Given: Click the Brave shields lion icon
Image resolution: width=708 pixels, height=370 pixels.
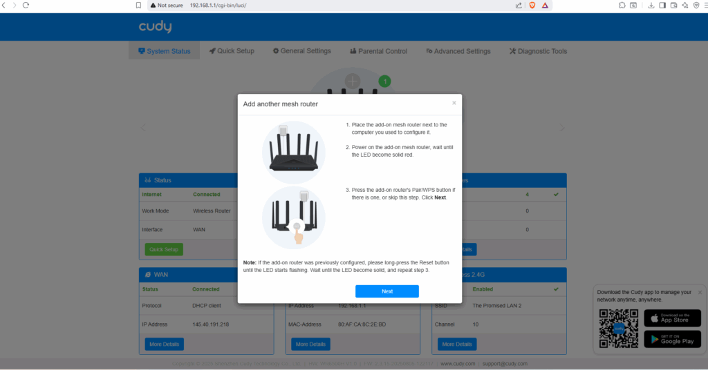Looking at the screenshot, I should (x=532, y=6).
